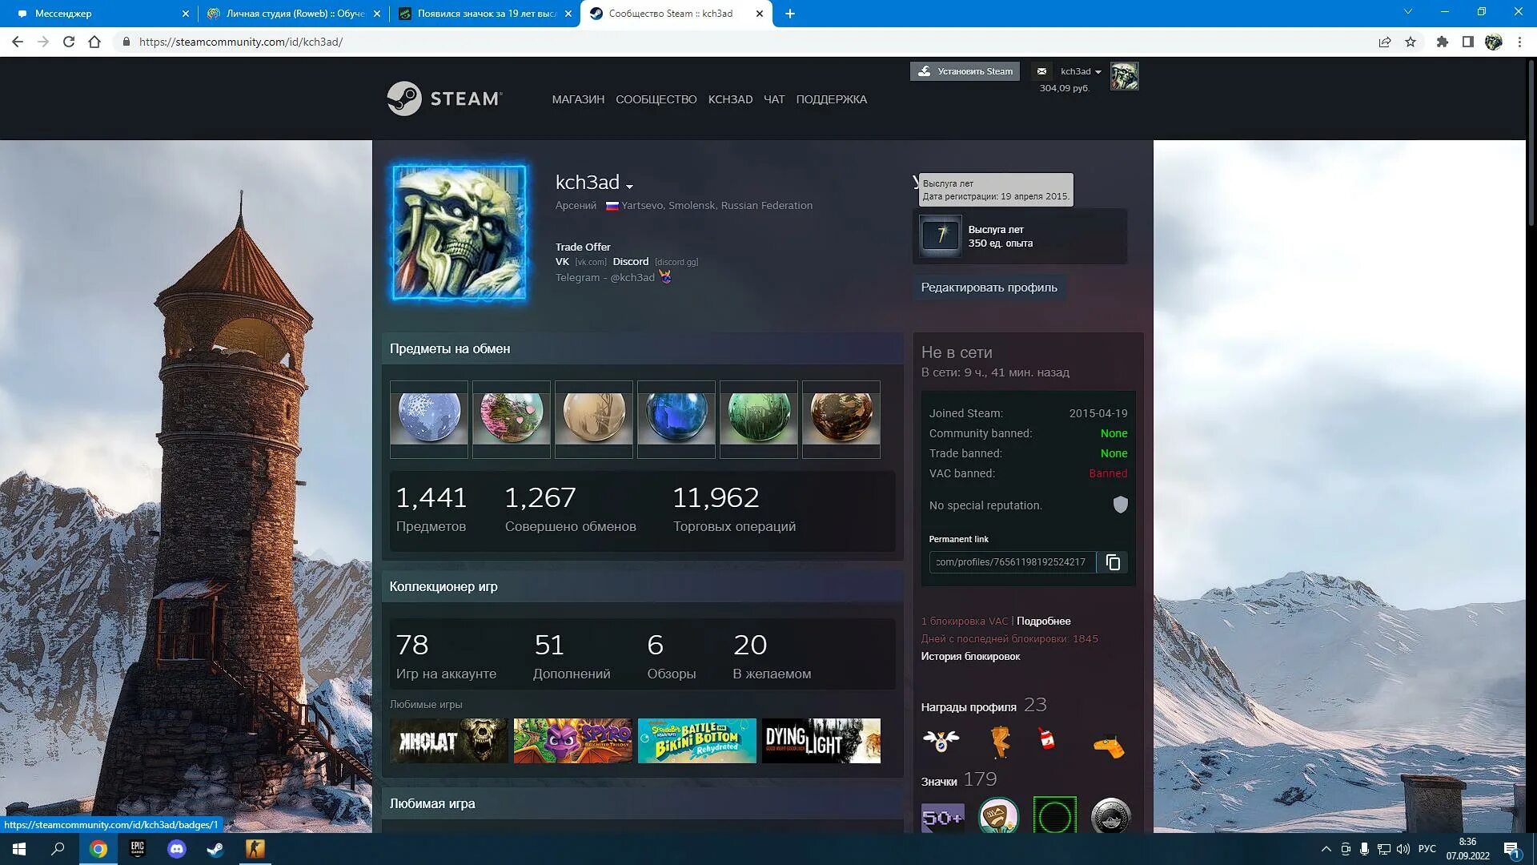Open the Spyro Reignited Trilogy banner

573,741
